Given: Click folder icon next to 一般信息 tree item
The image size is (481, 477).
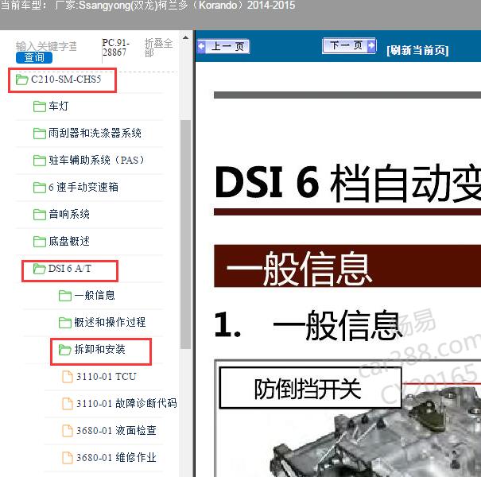Looking at the screenshot, I should point(64,296).
